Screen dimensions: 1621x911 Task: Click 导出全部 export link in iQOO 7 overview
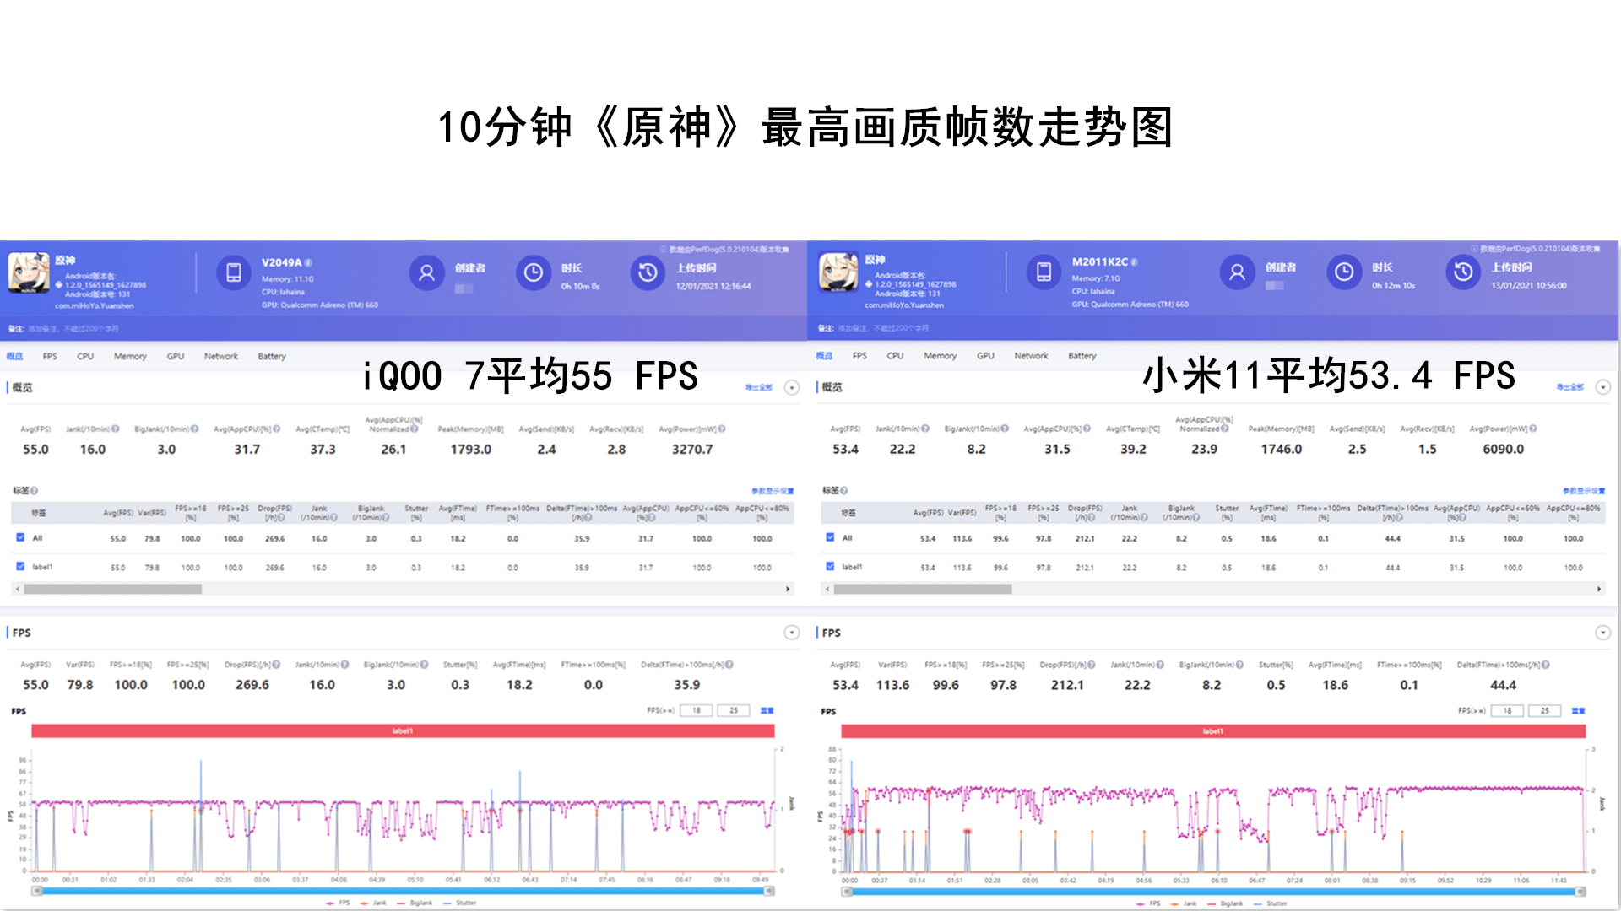click(759, 387)
